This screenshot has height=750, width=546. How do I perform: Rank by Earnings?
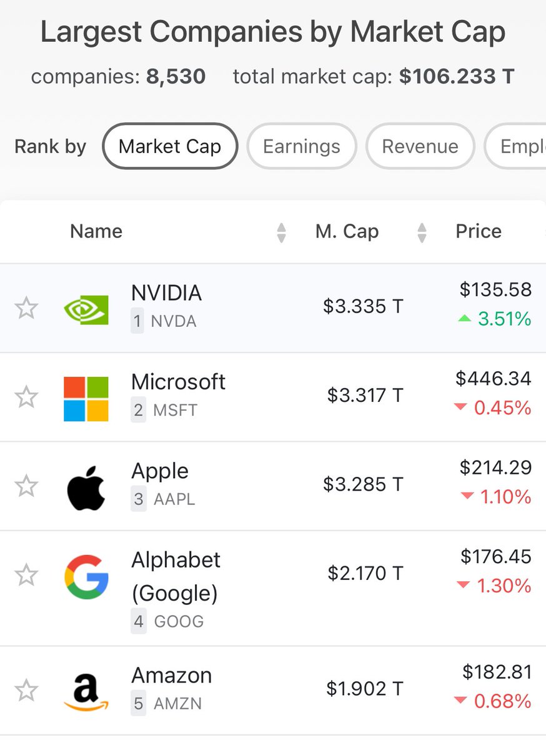(302, 146)
